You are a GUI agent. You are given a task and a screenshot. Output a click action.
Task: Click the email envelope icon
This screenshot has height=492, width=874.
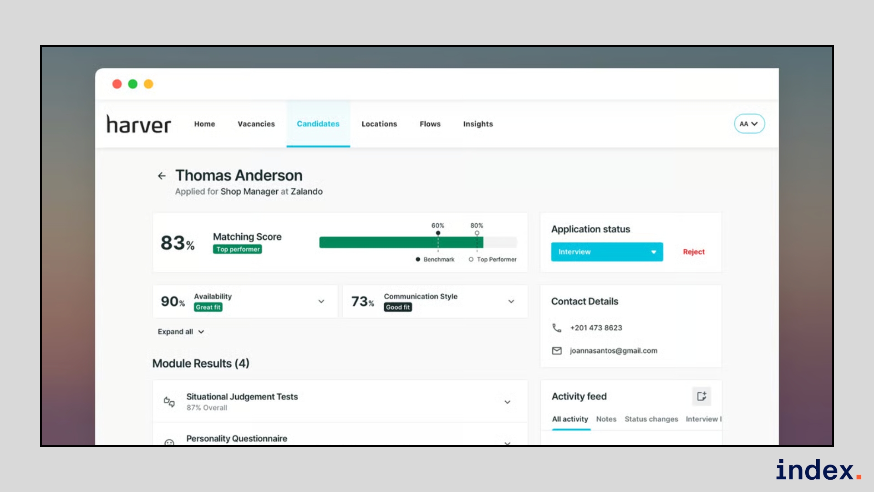pos(557,351)
